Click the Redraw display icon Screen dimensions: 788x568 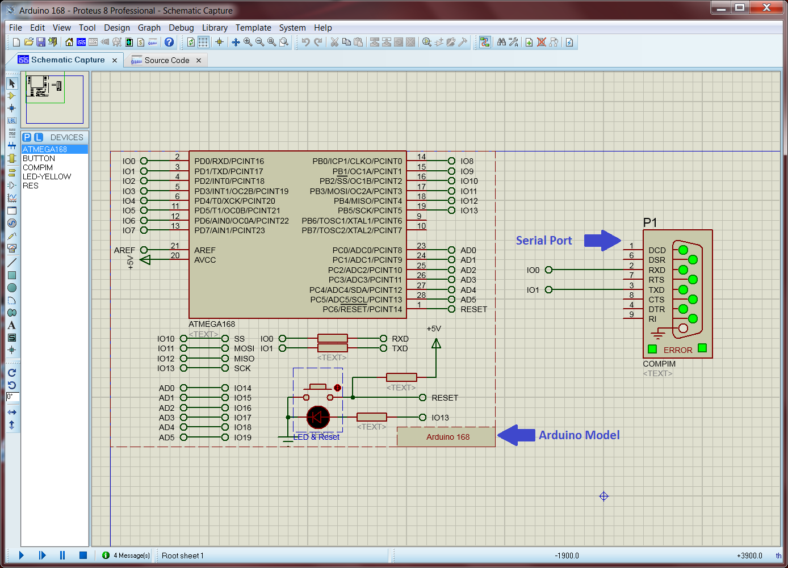[191, 42]
